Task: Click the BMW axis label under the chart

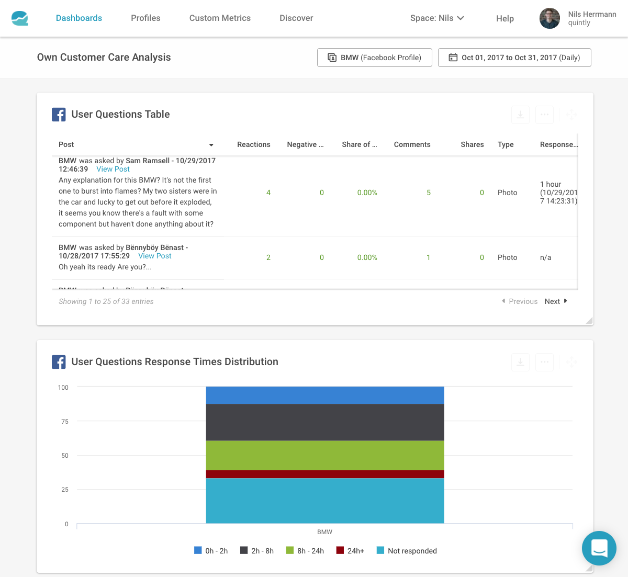Action: point(325,532)
